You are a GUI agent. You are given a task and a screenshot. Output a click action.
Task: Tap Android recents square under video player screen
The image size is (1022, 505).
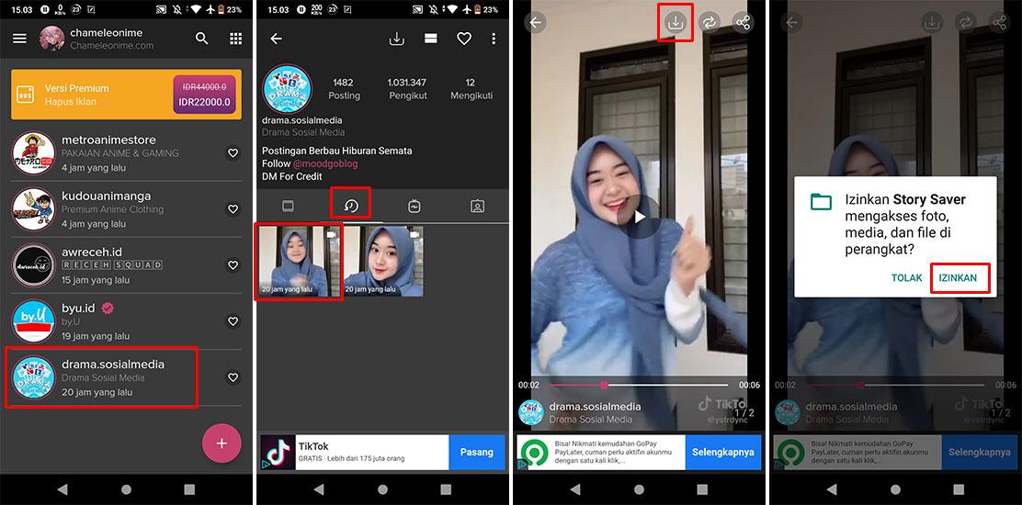pos(702,489)
